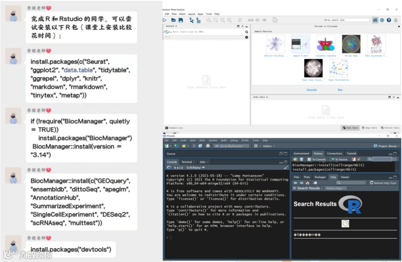Focus Cytoscape 'Enter search term' field
The height and width of the screenshot is (262, 402).
point(347,20)
